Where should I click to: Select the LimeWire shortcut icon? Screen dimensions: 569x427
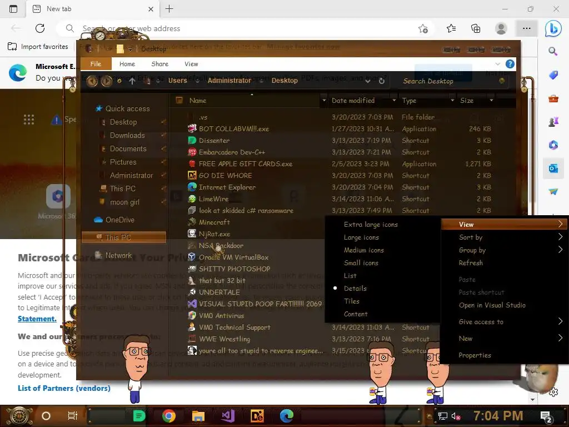click(192, 198)
